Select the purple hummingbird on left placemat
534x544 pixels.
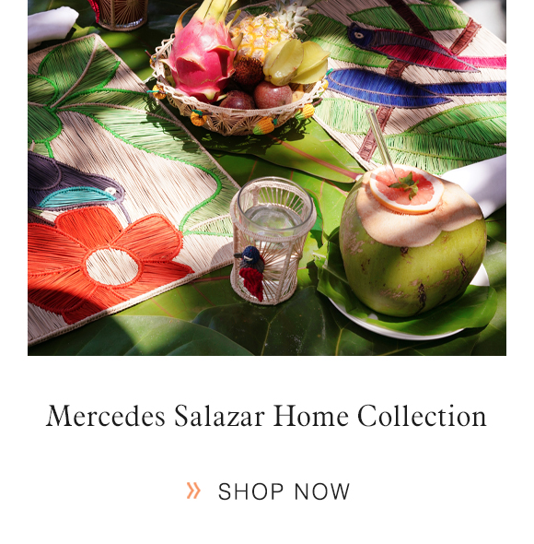click(x=76, y=183)
